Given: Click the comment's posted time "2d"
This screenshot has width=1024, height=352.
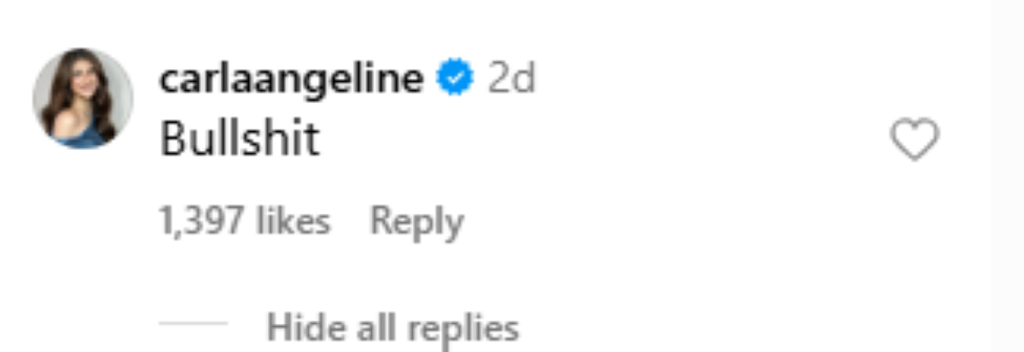Looking at the screenshot, I should pyautogui.click(x=511, y=80).
